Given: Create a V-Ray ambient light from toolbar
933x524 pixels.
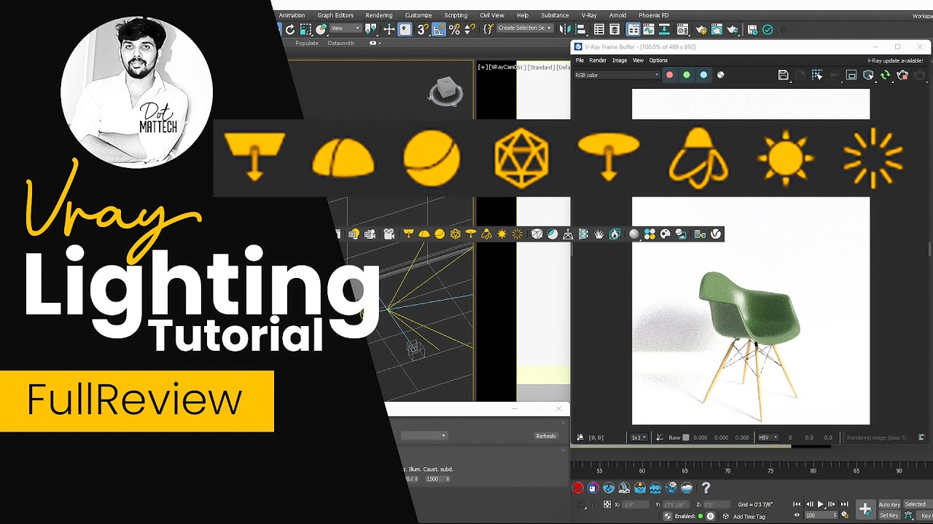Looking at the screenshot, I should 518,234.
